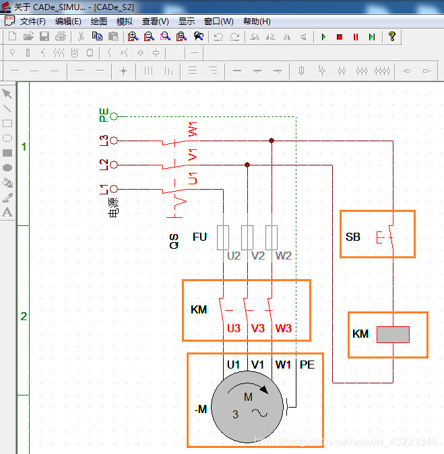Image resolution: width=444 pixels, height=454 pixels.
Task: Open the motor components palette
Action: click(x=75, y=53)
